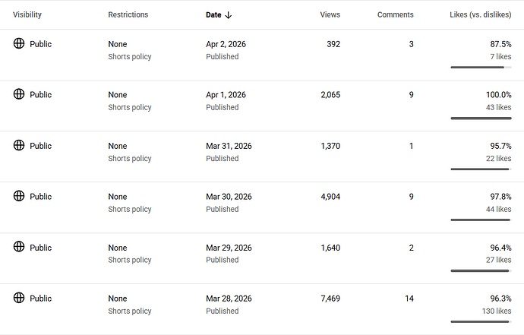
Task: Click the Likes (vs. dislikes) column header
Action: tap(480, 15)
